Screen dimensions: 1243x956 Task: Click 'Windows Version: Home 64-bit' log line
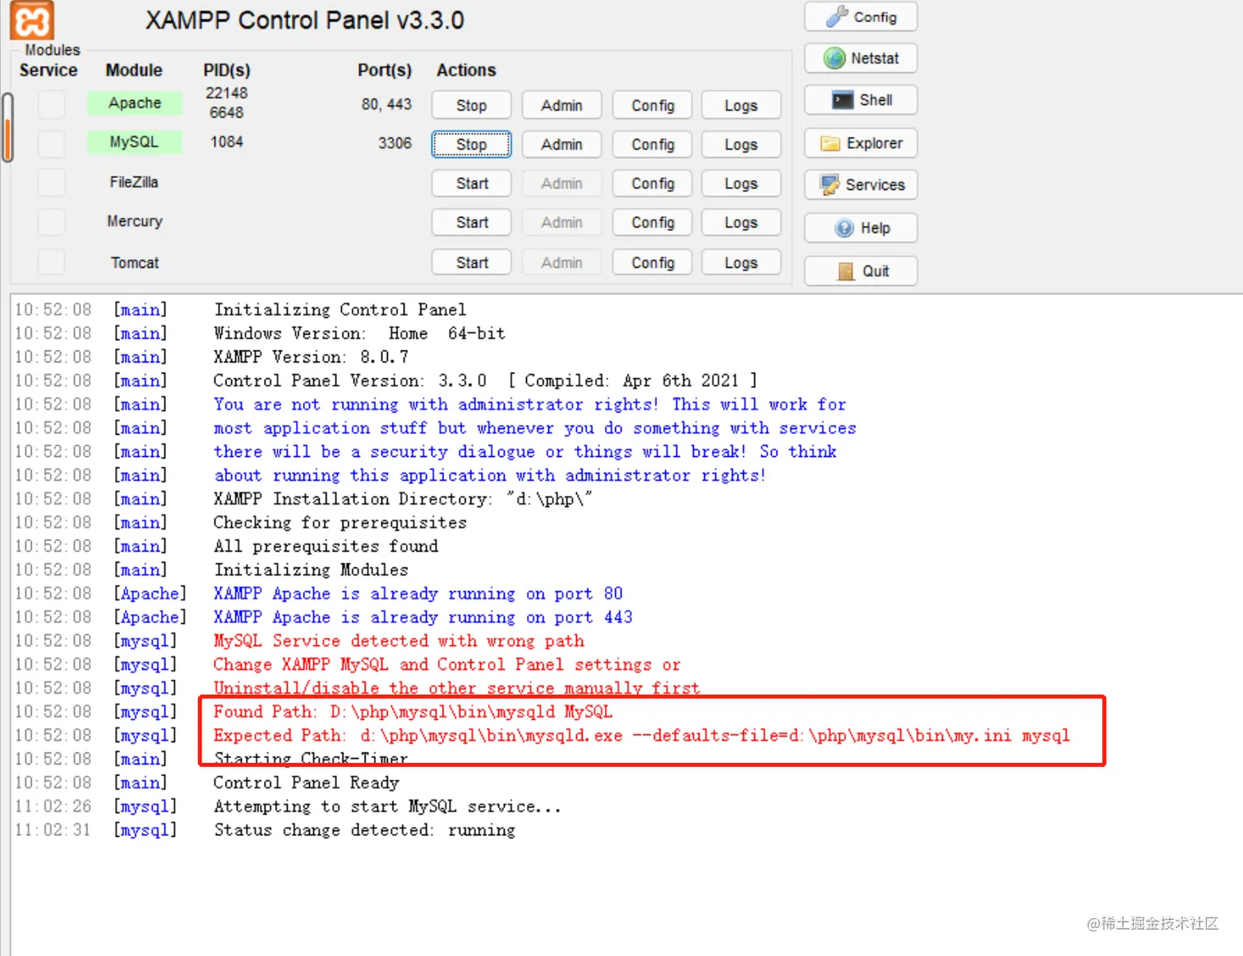click(x=359, y=333)
